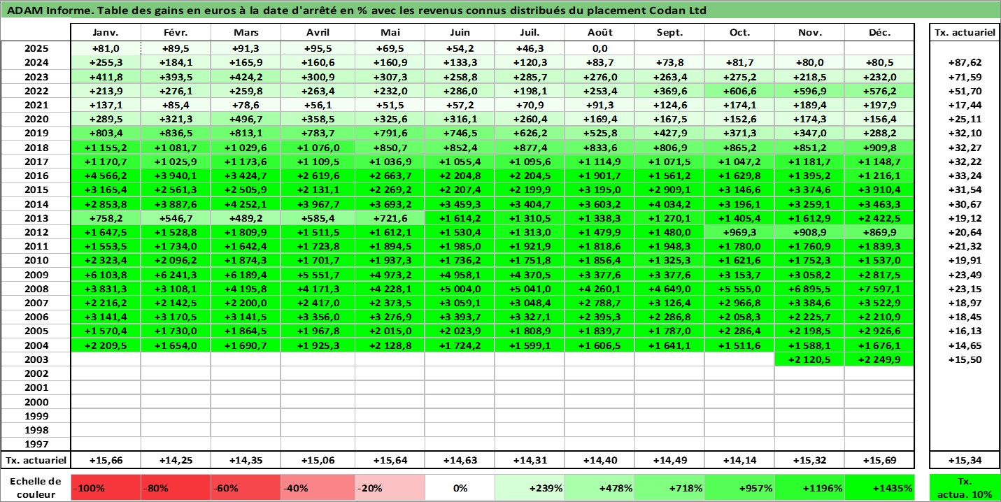Click the 0% white color scale cell
Image resolution: width=1001 pixels, height=502 pixels.
460,488
